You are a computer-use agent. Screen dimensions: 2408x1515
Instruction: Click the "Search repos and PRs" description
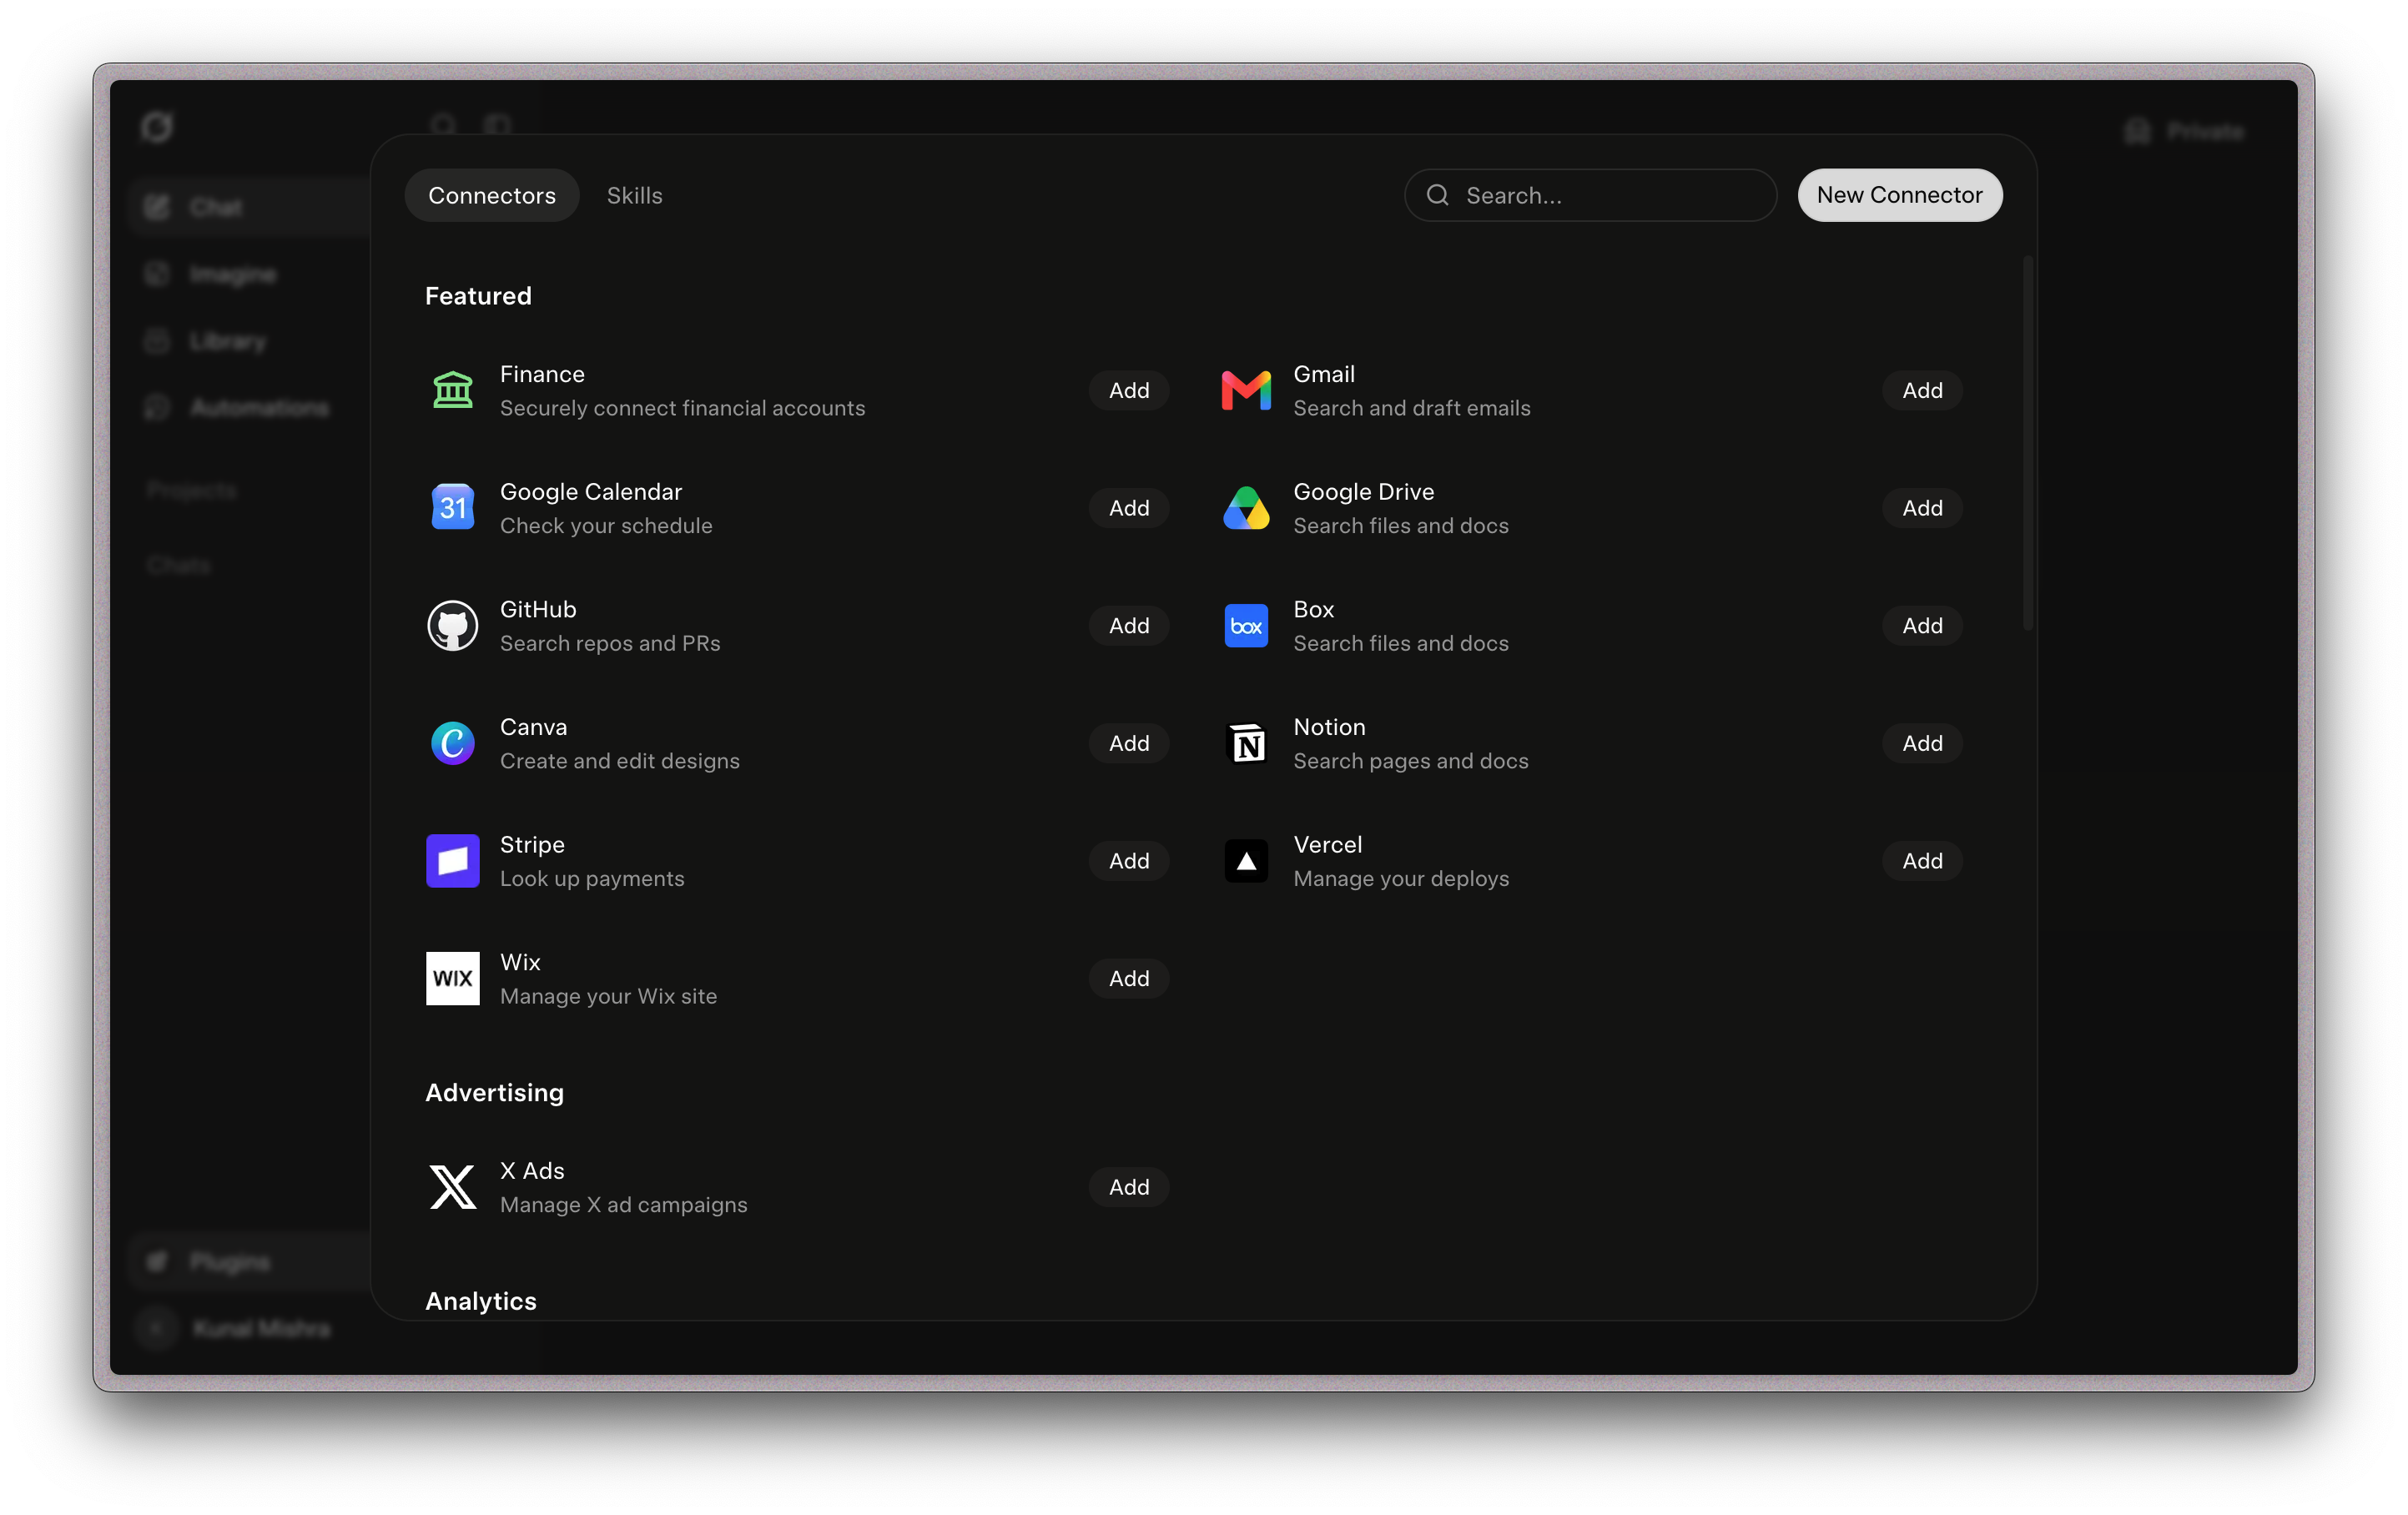[x=610, y=643]
